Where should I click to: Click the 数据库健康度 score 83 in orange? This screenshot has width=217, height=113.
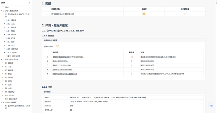(x=58, y=46)
